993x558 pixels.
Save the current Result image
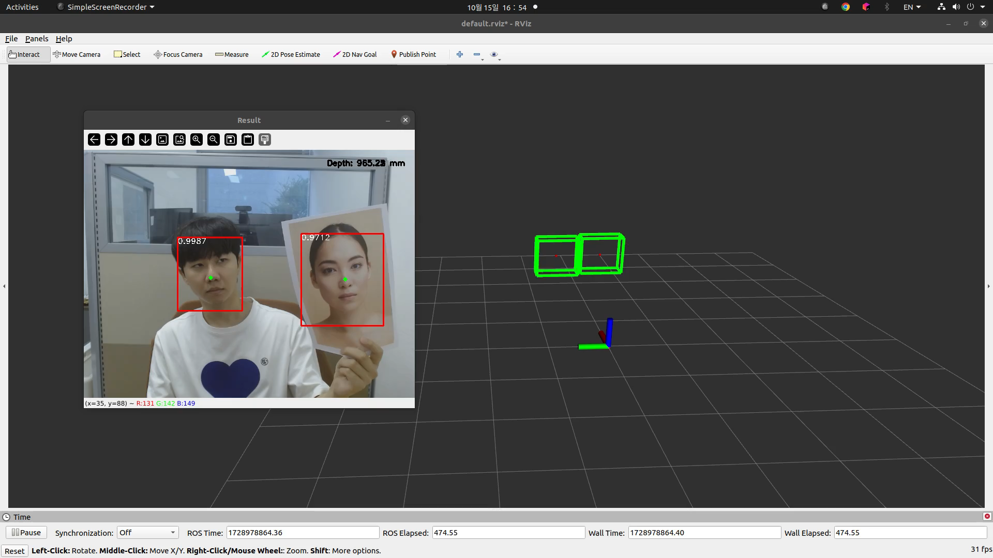point(230,139)
